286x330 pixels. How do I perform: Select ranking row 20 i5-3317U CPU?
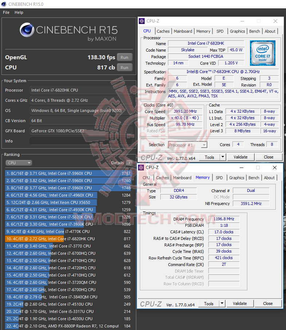68,311
